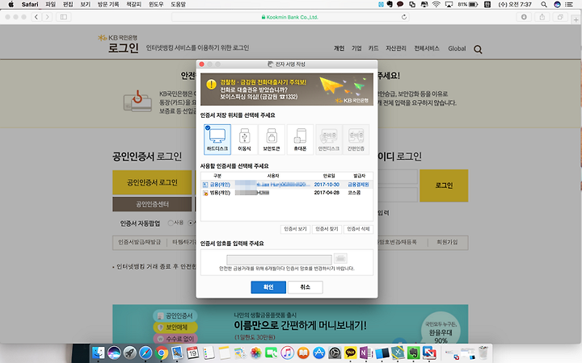Select the 사용 radio for certificate auto popup
582x363 pixels.
point(171,223)
